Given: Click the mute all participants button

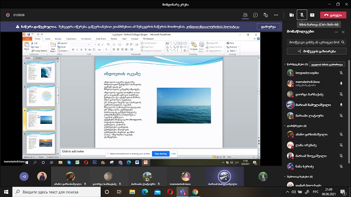Looking at the screenshot, I should pyautogui.click(x=327, y=65).
